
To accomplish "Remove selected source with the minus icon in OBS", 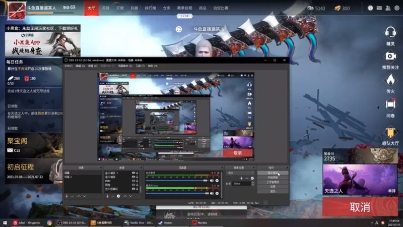I will point(112,196).
